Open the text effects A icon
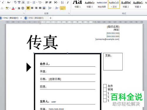Viewport: 147px width, 110px height. tap(2, 8)
